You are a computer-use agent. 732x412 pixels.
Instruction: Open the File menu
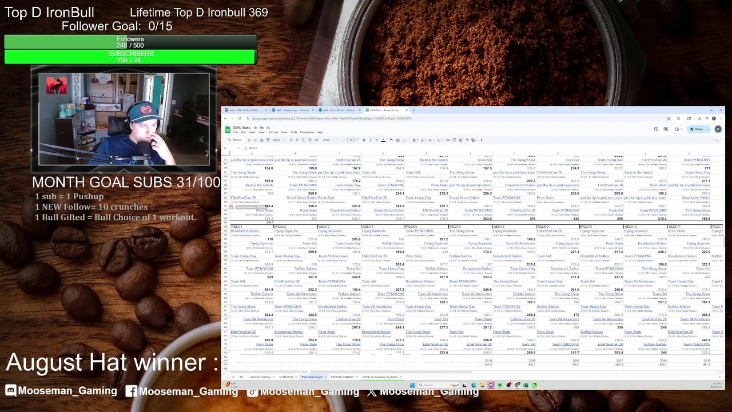pos(236,132)
